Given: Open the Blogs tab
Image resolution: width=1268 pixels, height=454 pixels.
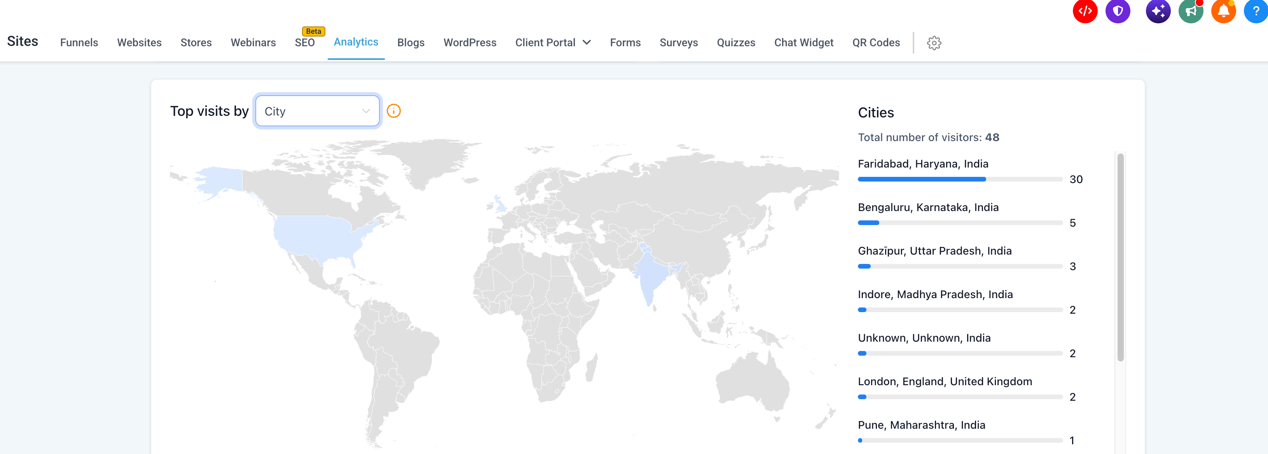Looking at the screenshot, I should (410, 43).
